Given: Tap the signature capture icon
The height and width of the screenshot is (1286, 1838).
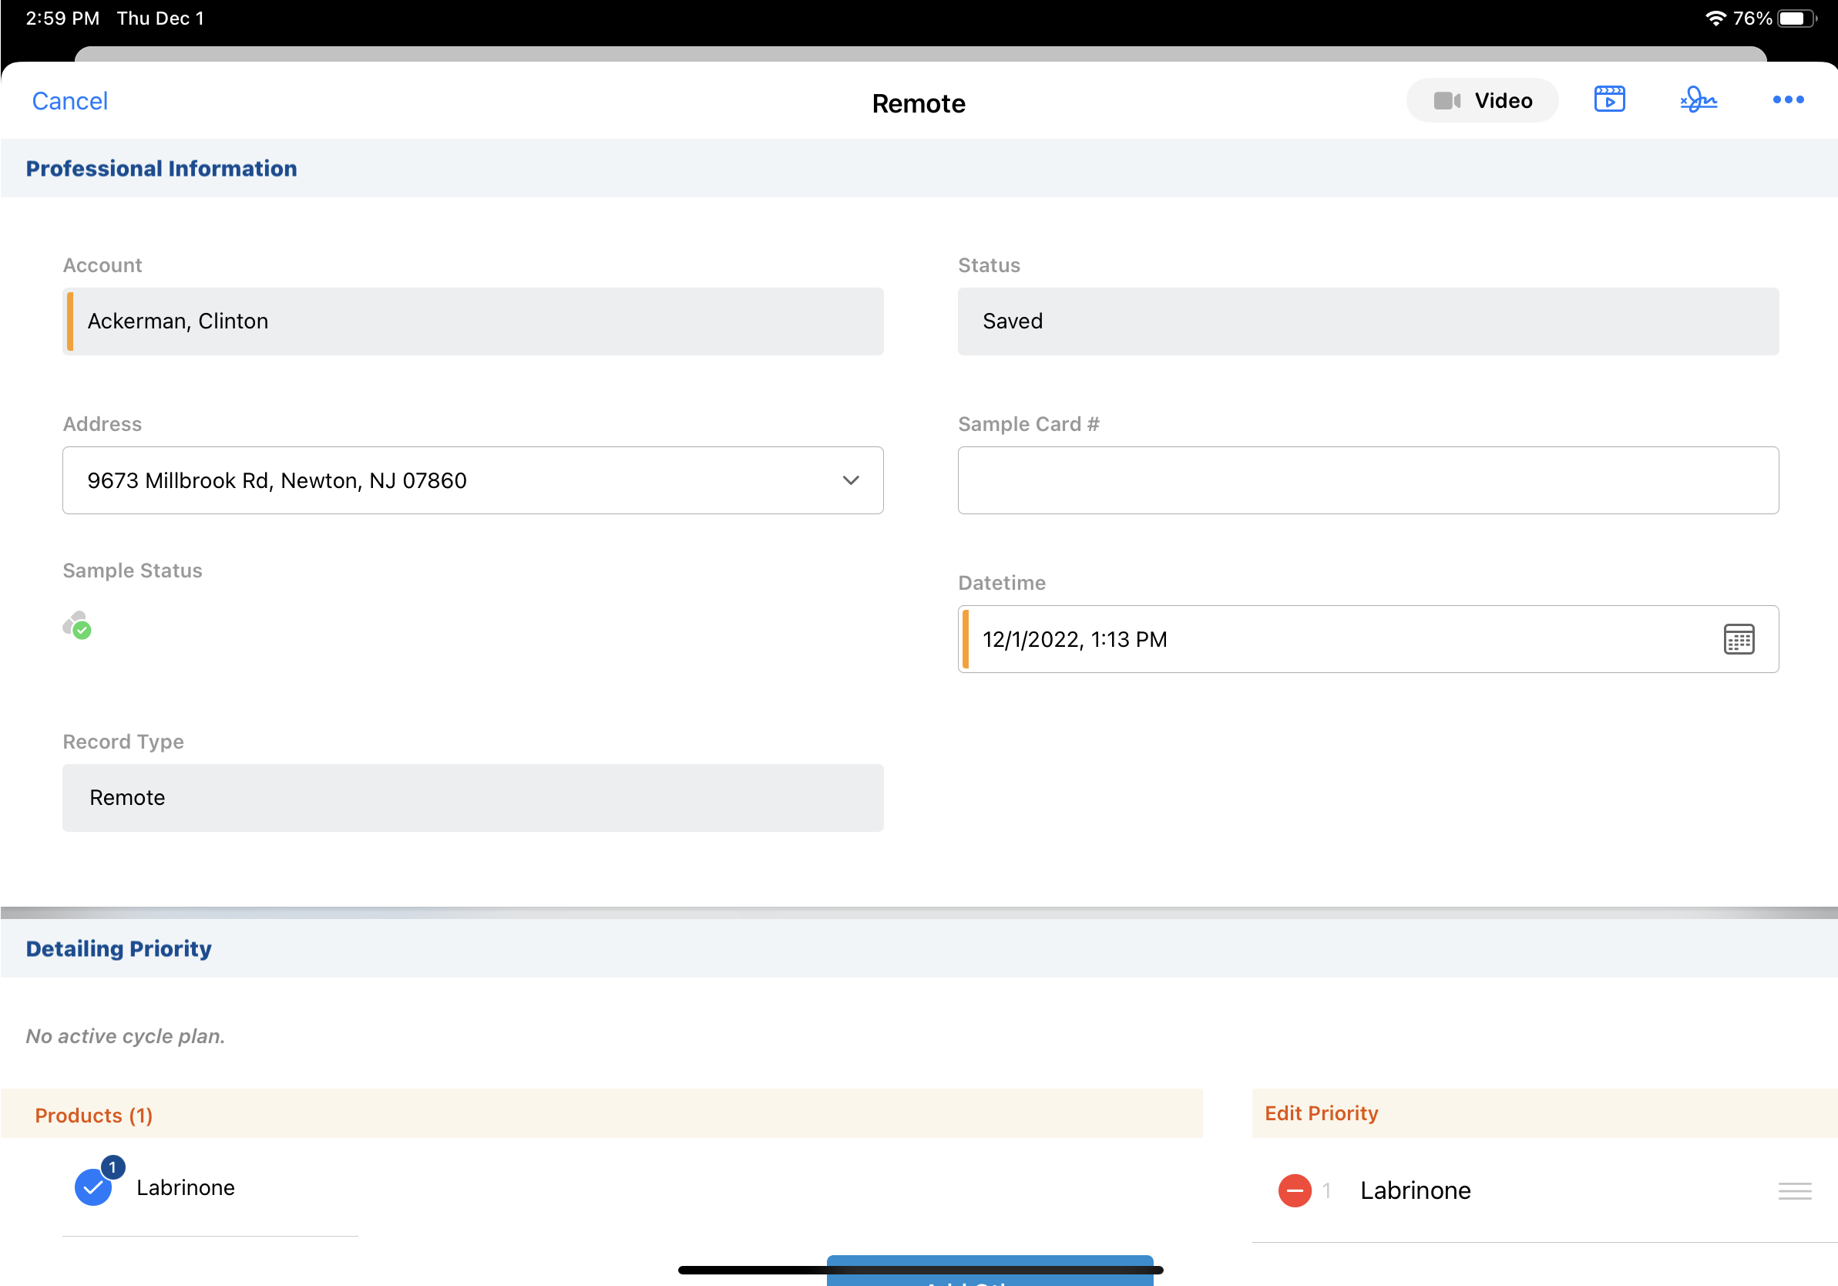Looking at the screenshot, I should (1698, 100).
